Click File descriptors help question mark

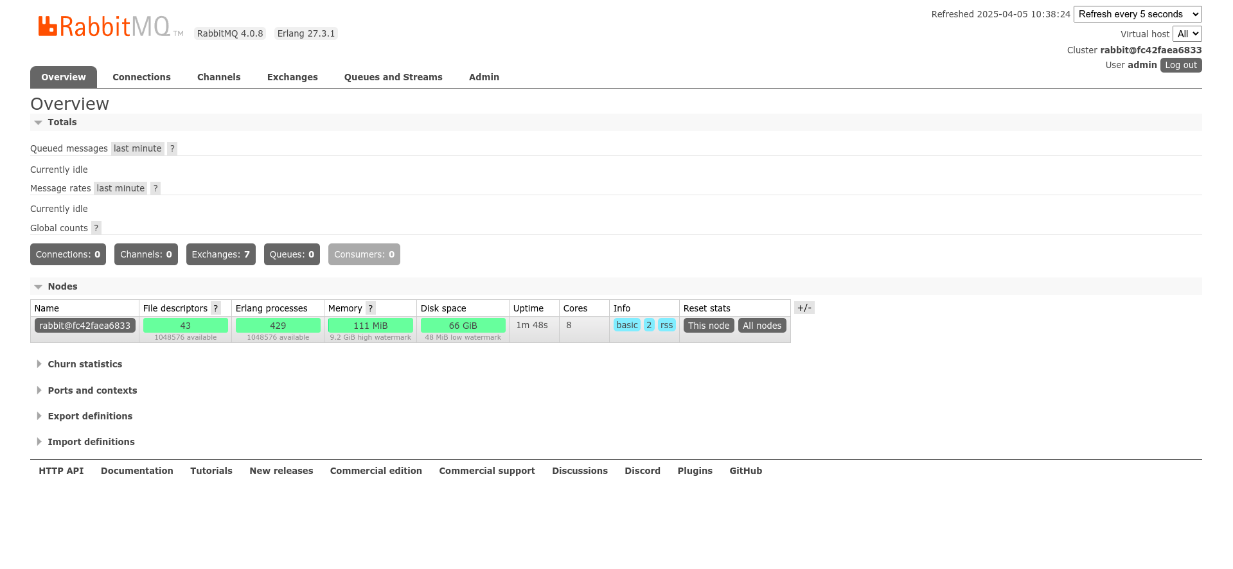point(216,309)
